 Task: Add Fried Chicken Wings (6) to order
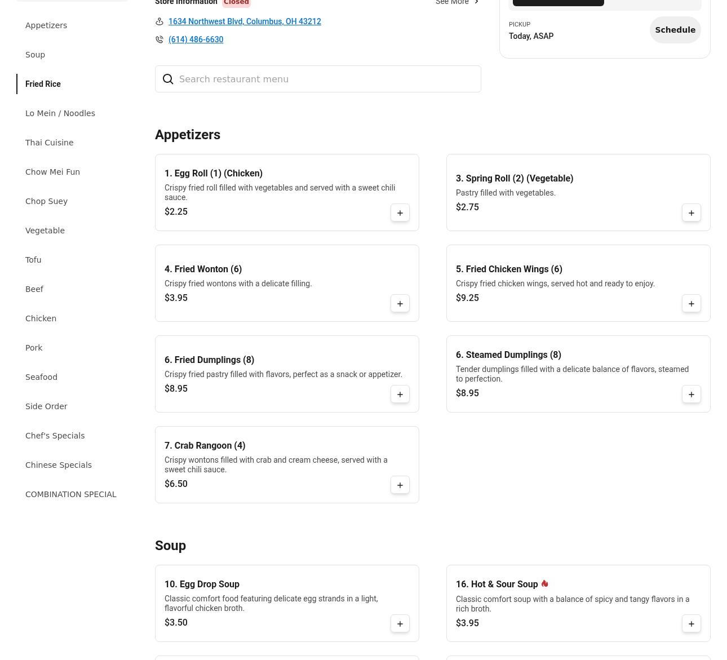coord(691,304)
